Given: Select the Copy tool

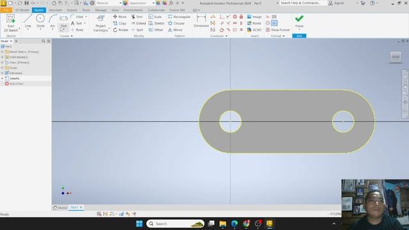Looking at the screenshot, I should pos(120,23).
